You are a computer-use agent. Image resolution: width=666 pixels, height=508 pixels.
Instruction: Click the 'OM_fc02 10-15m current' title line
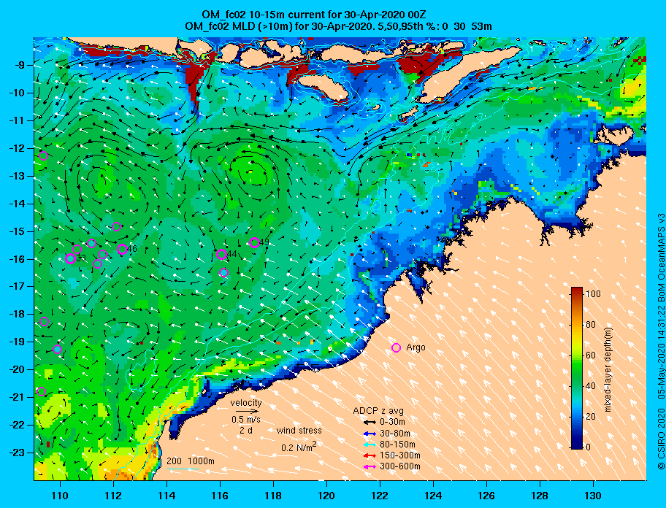click(314, 15)
